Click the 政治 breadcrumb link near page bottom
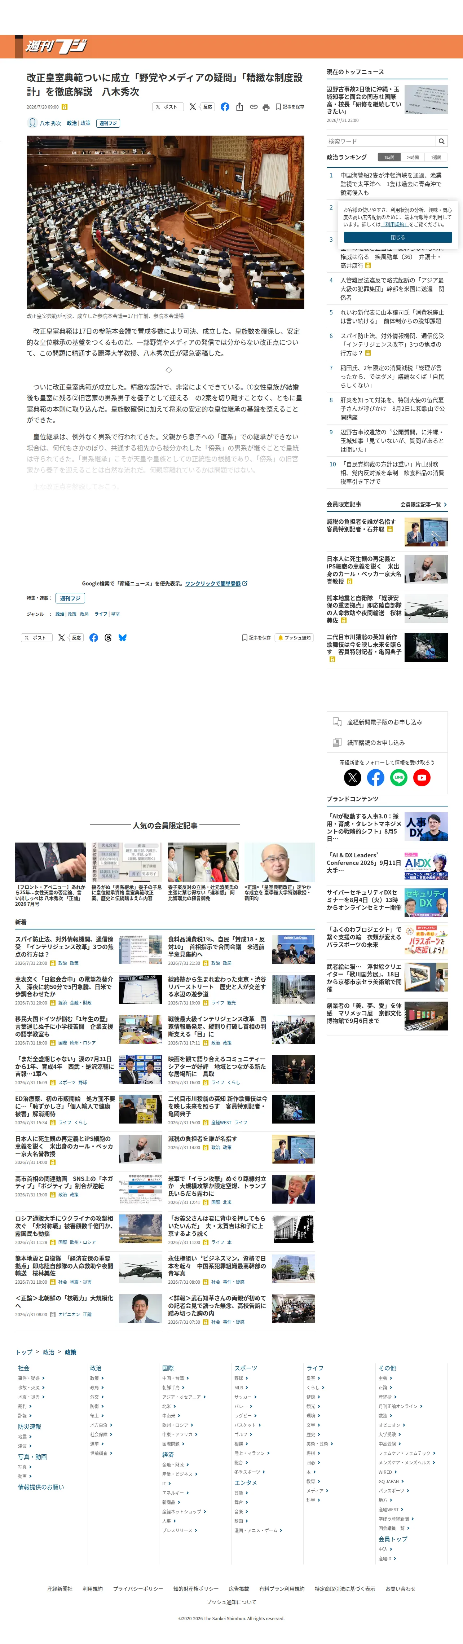This screenshot has width=463, height=1644. pyautogui.click(x=48, y=1352)
